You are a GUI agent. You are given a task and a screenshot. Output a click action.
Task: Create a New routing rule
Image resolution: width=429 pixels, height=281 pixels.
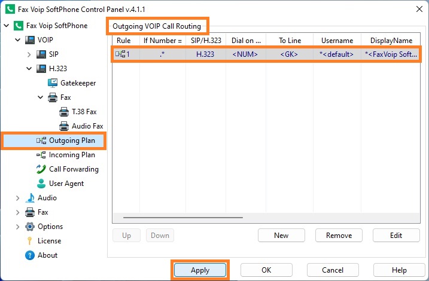click(x=281, y=236)
